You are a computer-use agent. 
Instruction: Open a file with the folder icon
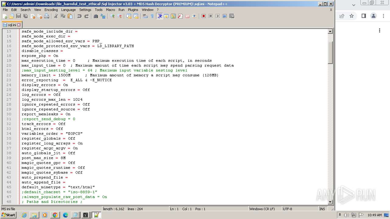(12, 16)
